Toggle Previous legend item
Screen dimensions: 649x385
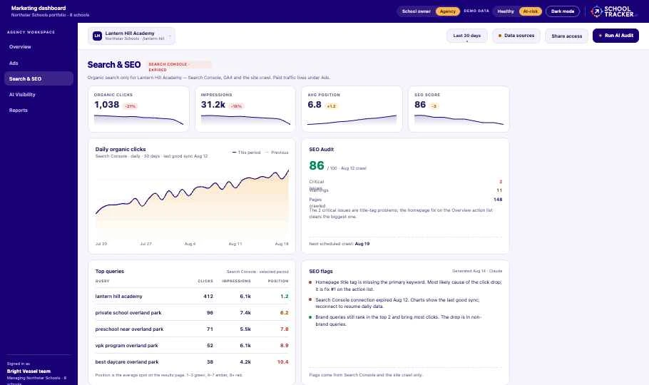tap(277, 153)
